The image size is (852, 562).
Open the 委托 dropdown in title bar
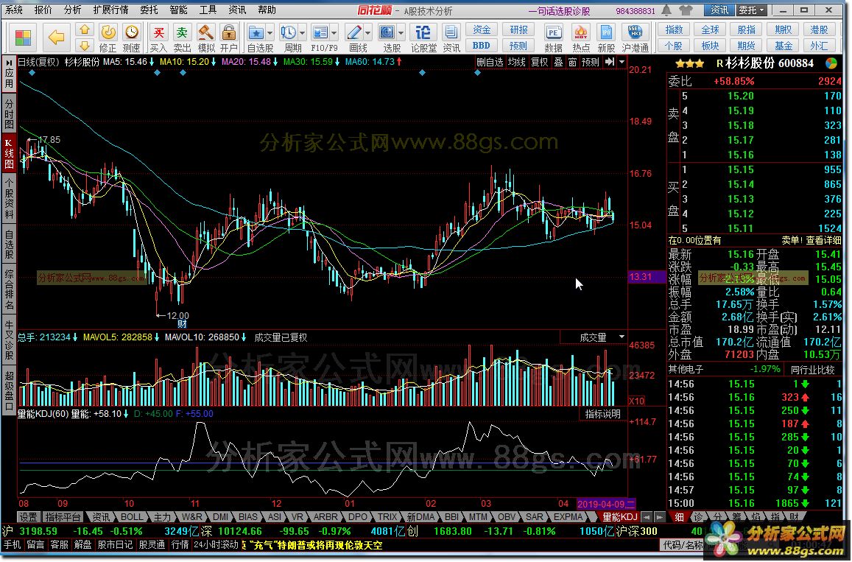tap(752, 10)
